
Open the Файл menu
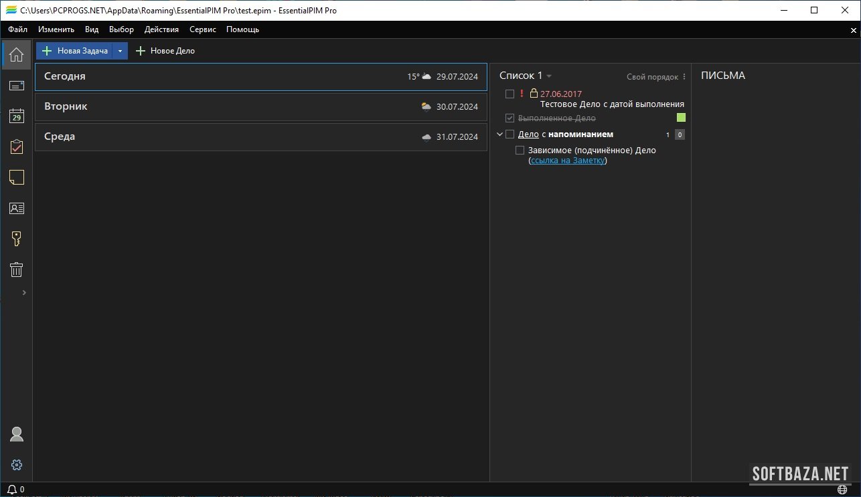(x=18, y=29)
